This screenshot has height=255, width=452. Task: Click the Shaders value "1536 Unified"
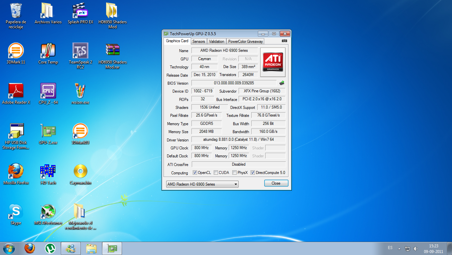click(x=210, y=107)
